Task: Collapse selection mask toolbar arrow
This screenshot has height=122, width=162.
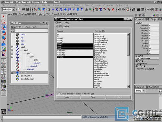Action: pos(49,9)
